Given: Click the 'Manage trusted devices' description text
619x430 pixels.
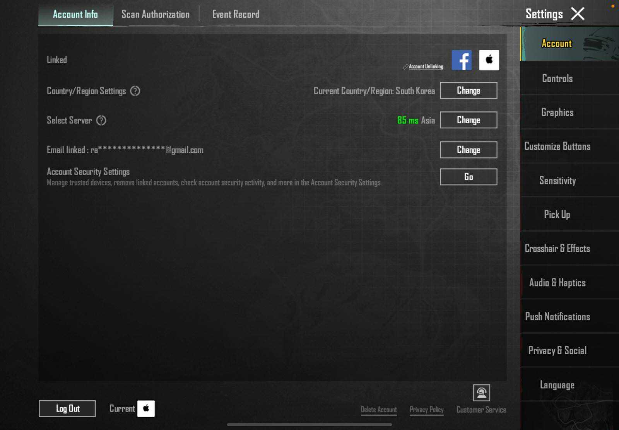Looking at the screenshot, I should click(x=214, y=183).
